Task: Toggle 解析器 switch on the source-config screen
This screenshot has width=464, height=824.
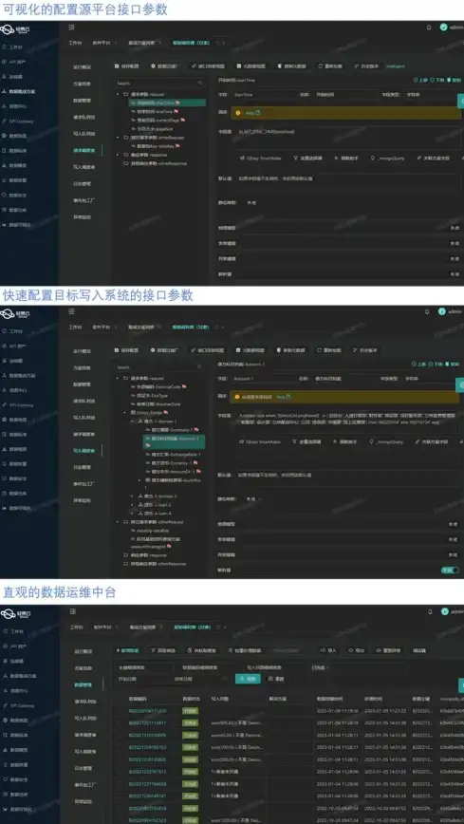Action: (454, 273)
